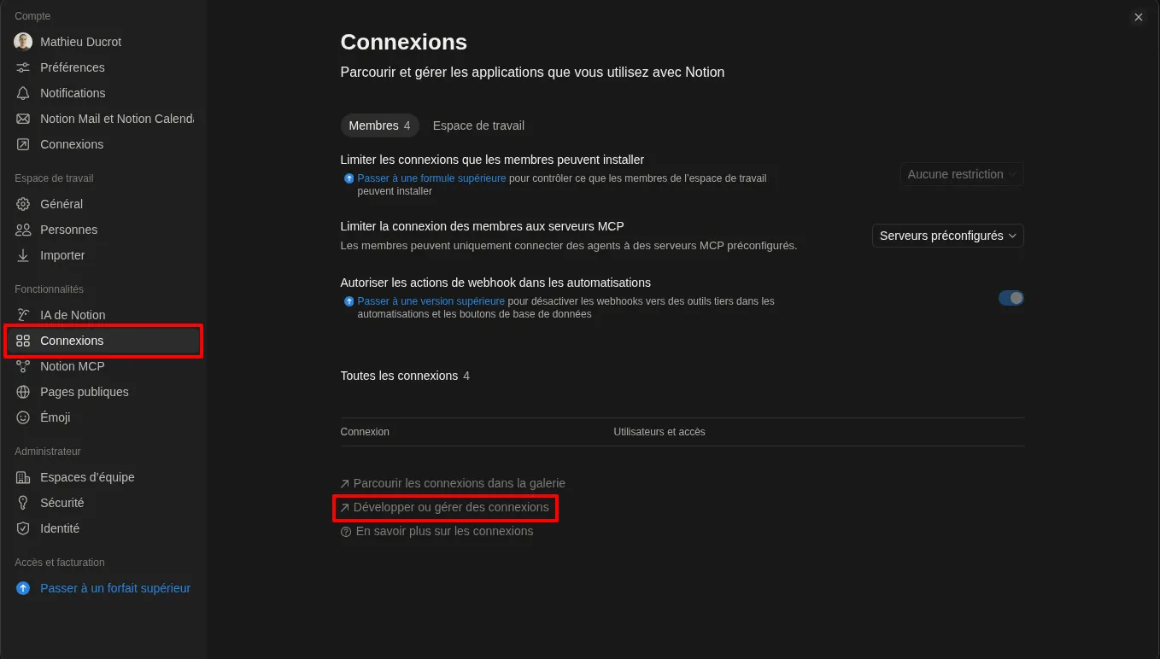Click the 'Utilisateurs et accès' column header
The image size is (1160, 659).
[x=659, y=432]
